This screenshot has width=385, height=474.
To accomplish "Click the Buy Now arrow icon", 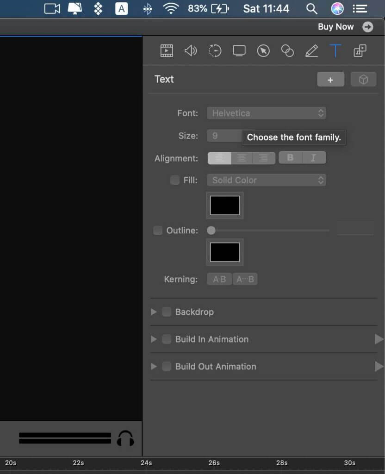I will click(368, 27).
